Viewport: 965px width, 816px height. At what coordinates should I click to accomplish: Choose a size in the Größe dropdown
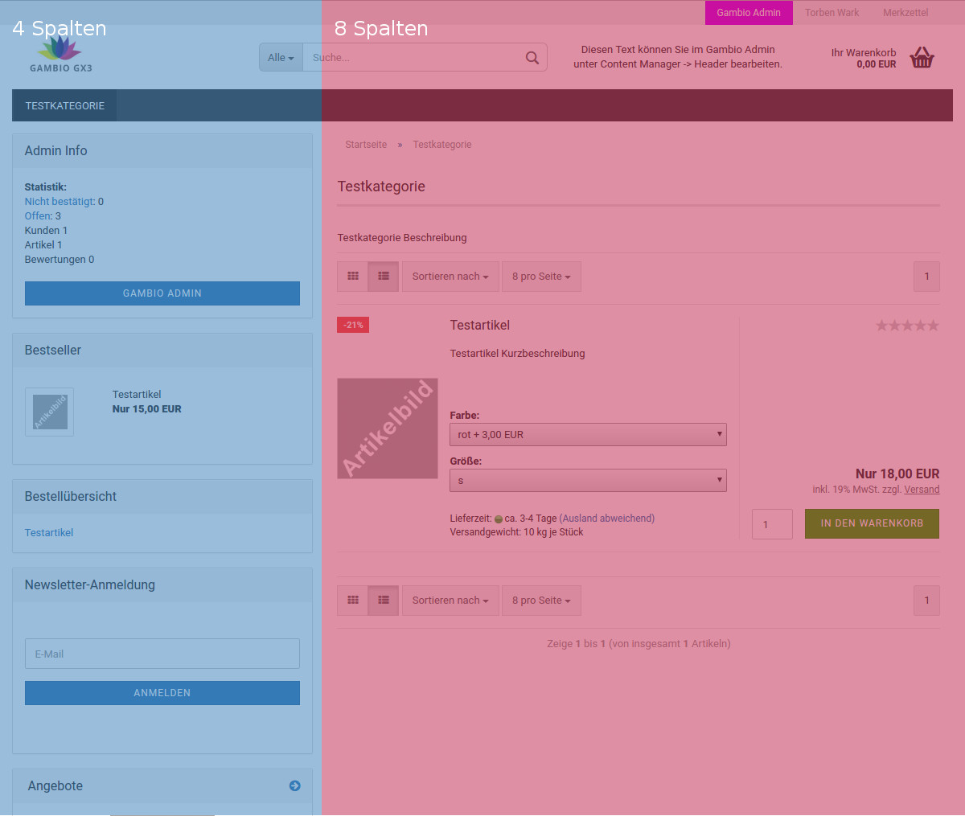pos(588,481)
